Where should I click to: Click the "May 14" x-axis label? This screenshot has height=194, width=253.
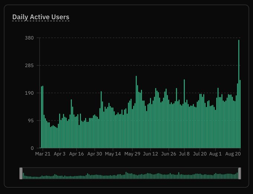click(x=113, y=154)
